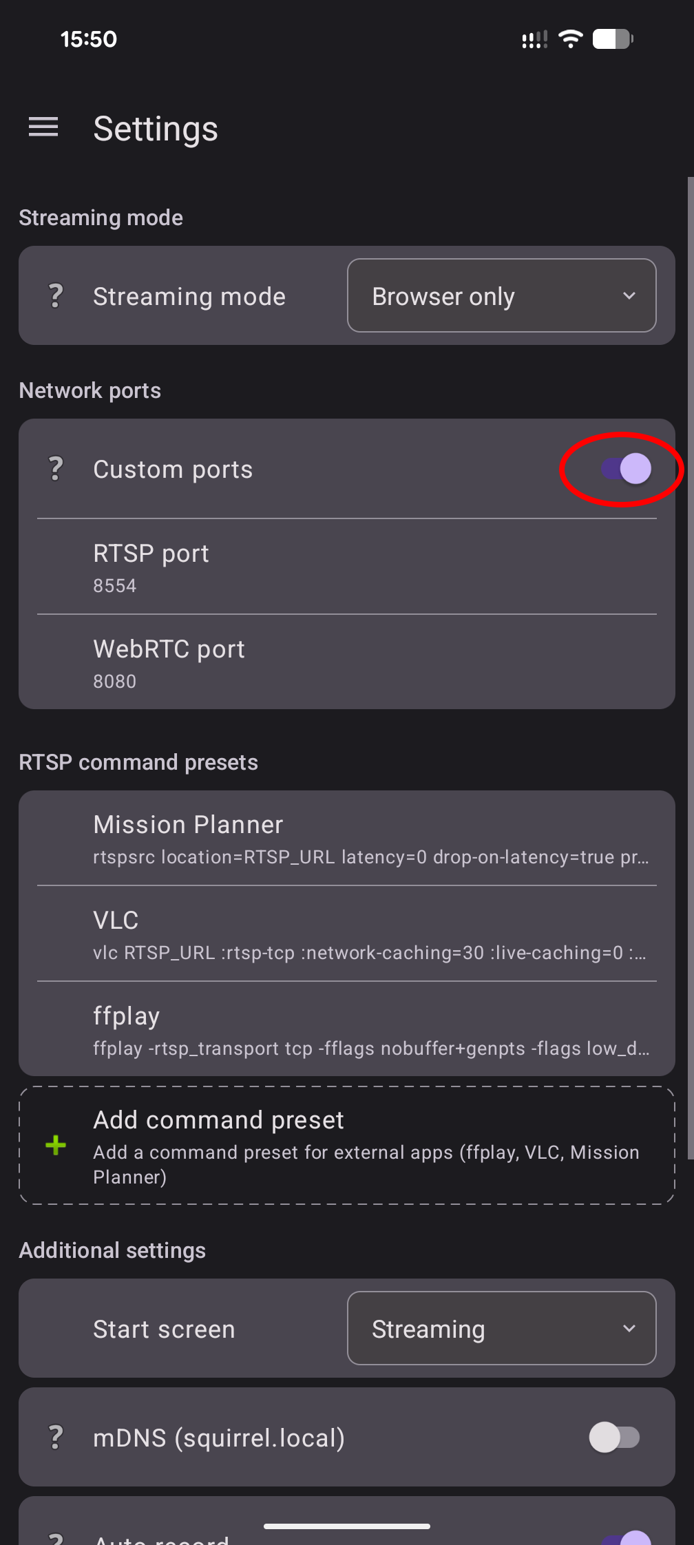Disable the Custom ports toggle
Screen dimensions: 694x1545
point(622,469)
